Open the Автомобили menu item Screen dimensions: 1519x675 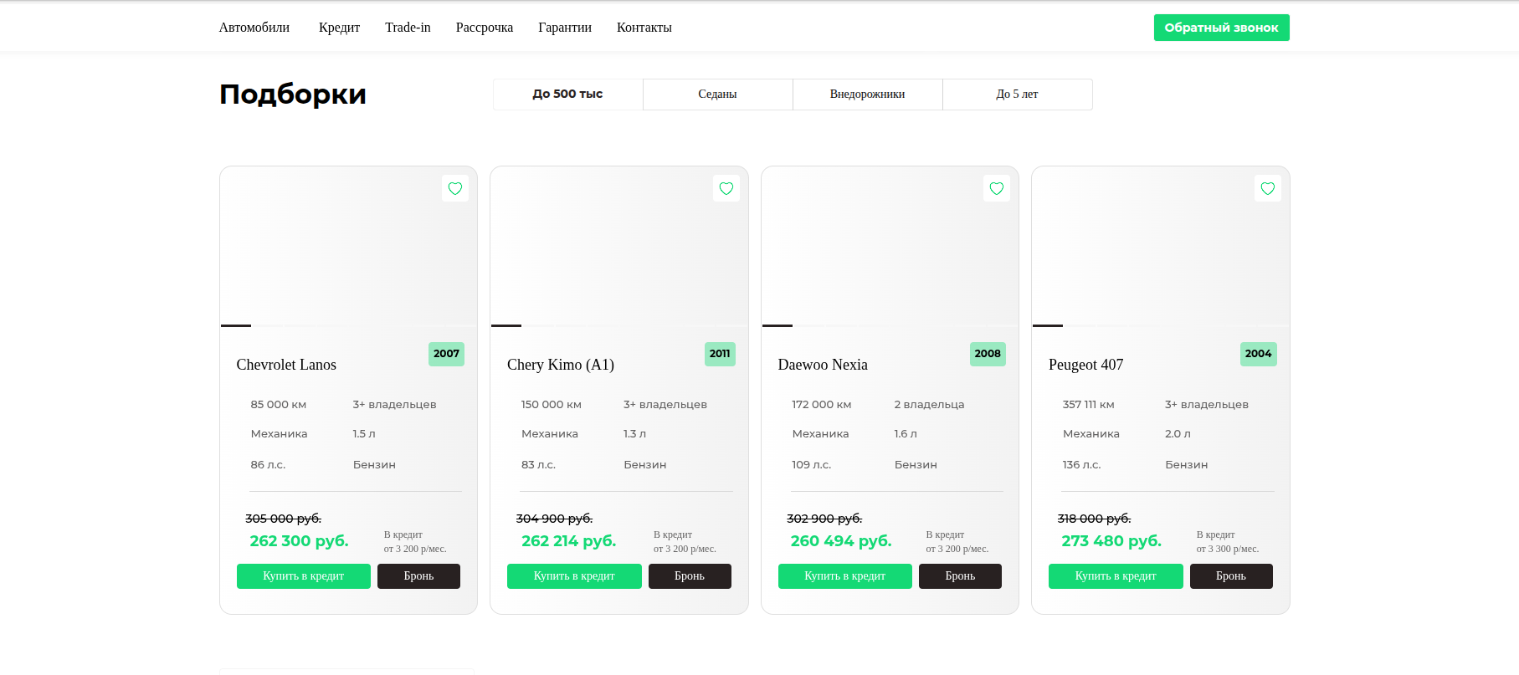click(x=254, y=28)
